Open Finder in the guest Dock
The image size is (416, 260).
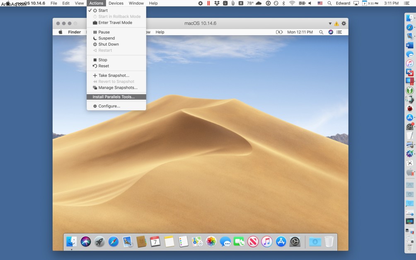72,242
